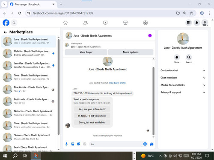The image size is (214, 160).
Task: Click the 38°C weather widget in taskbar
Action: pos(147,156)
